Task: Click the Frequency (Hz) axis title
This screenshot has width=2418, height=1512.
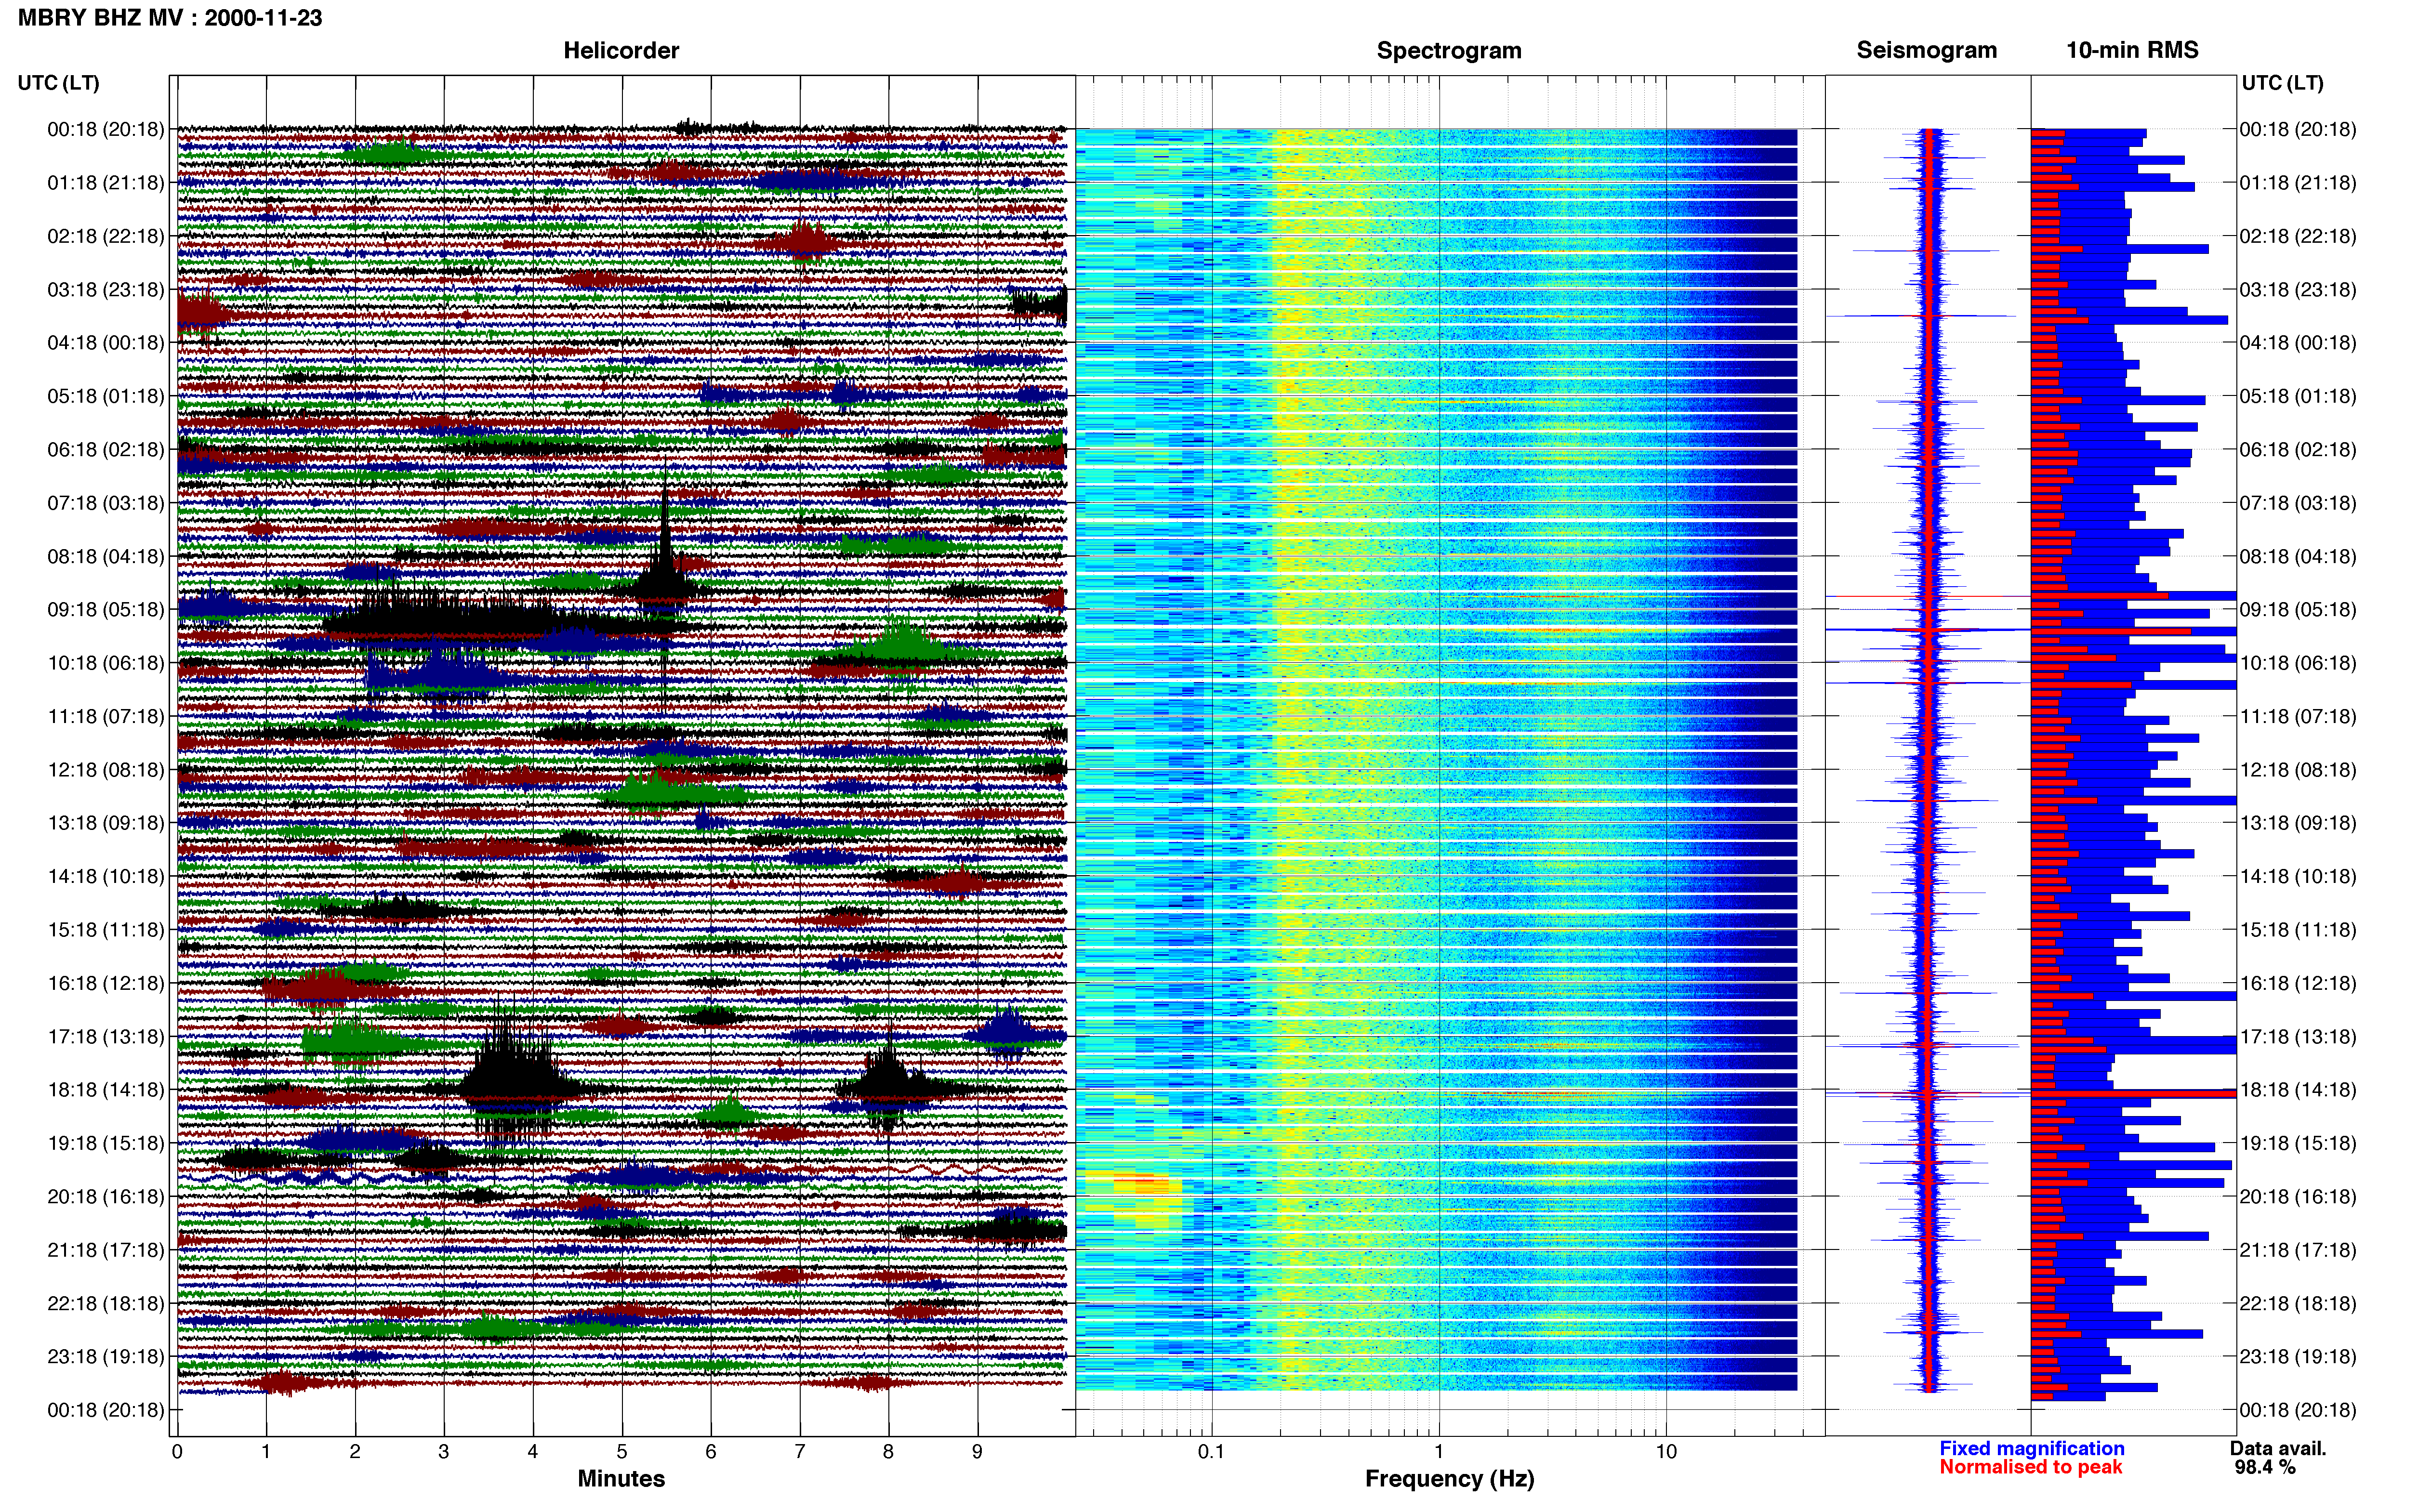Action: (x=1449, y=1479)
